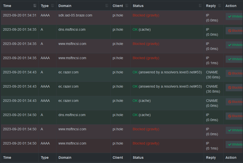Blacklist the ec.razer.com type A query
The height and width of the screenshot is (163, 243).
[x=234, y=73]
